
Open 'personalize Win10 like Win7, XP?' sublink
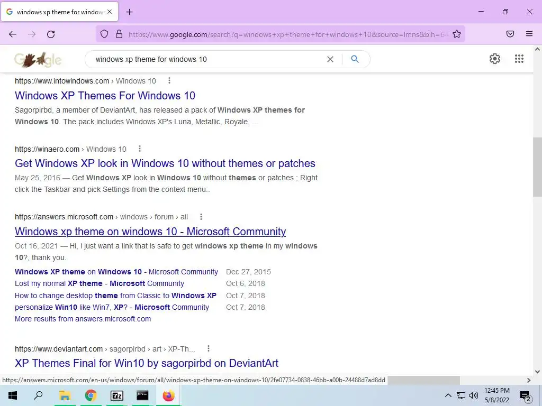point(112,307)
